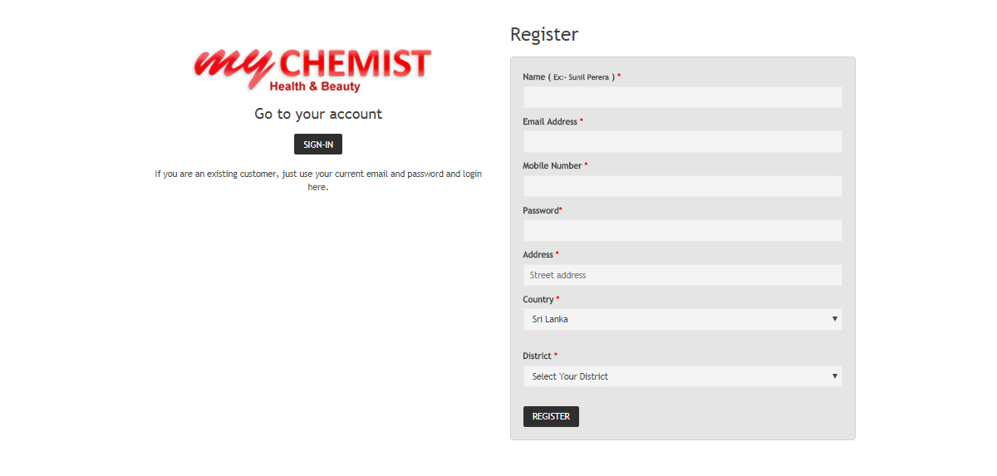Click into the Email Address field
The image size is (997, 476).
point(682,142)
